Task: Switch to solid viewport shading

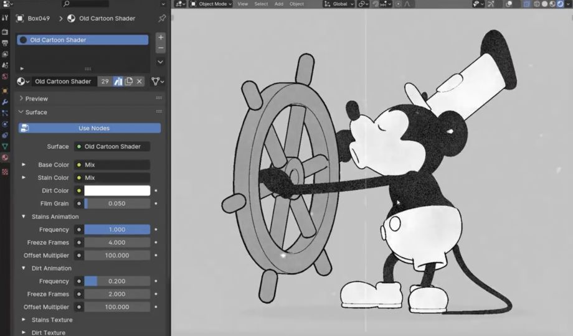Action: pyautogui.click(x=544, y=4)
